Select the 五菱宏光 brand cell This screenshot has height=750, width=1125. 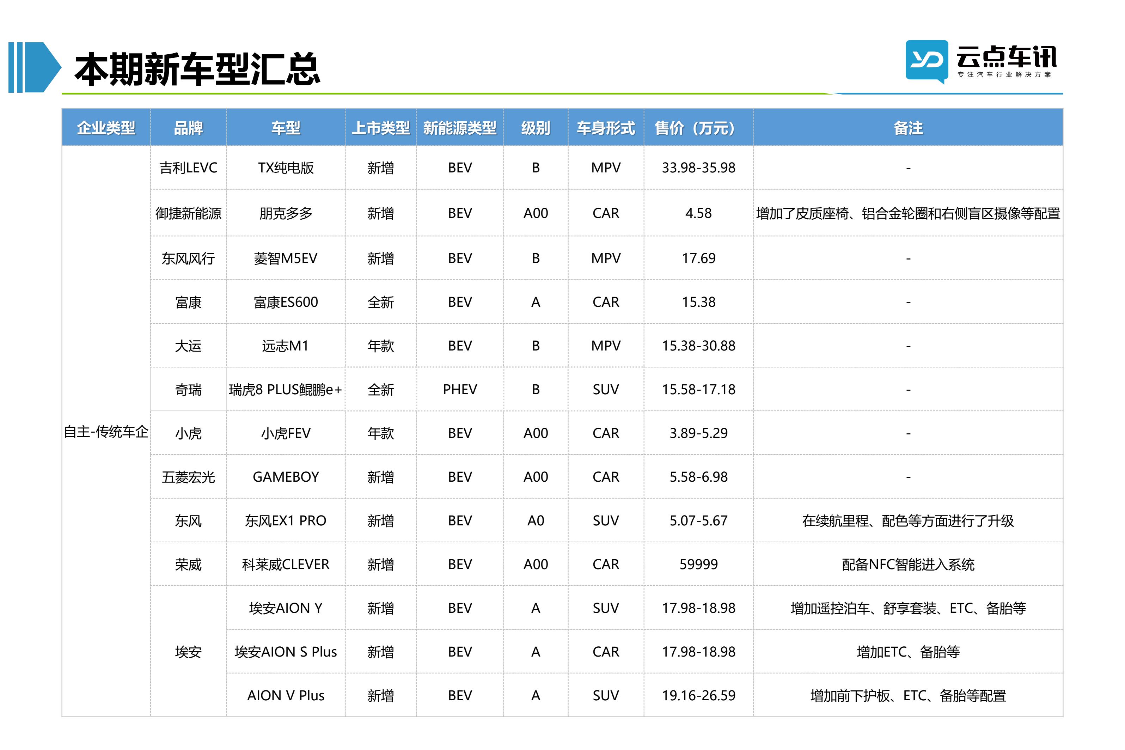[188, 477]
